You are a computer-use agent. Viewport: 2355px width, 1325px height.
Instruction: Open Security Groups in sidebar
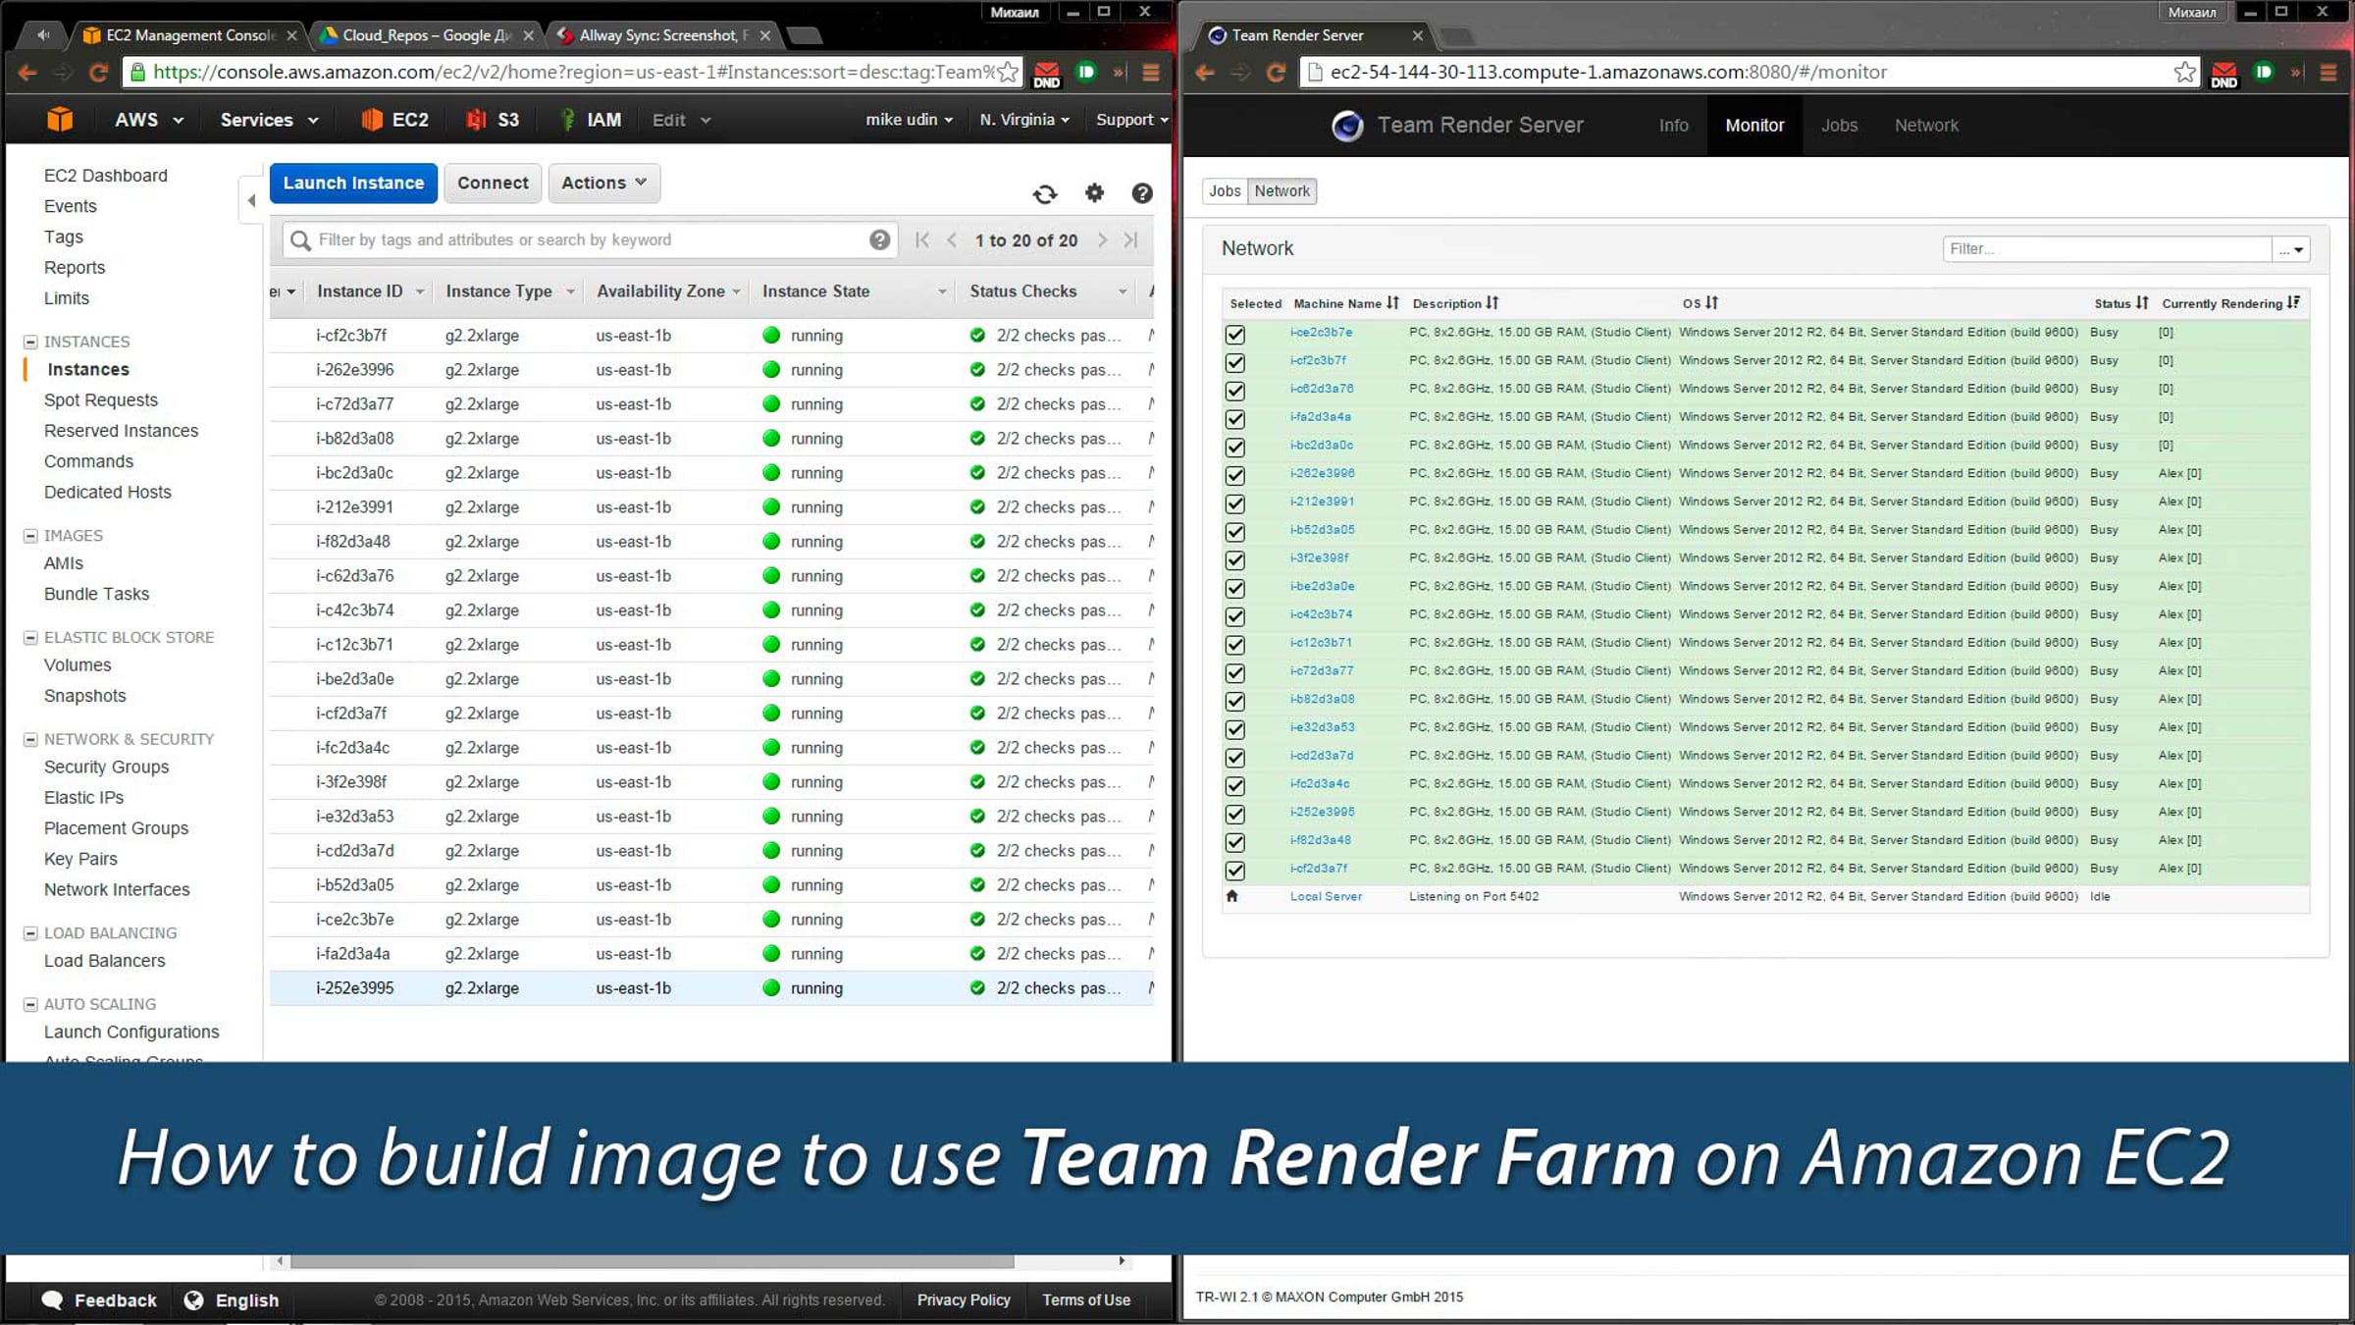(x=106, y=767)
